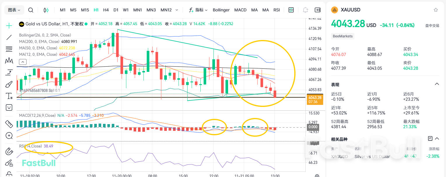Collapse the indicator legend with the chevron
Image resolution: width=446 pixels, height=177 pixels.
(23, 62)
